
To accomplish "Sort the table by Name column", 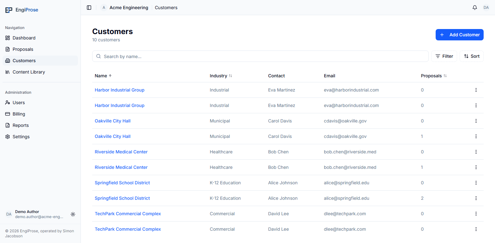I will (x=103, y=76).
